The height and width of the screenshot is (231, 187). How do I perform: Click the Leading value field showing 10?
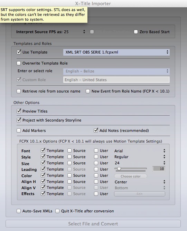point(159,169)
